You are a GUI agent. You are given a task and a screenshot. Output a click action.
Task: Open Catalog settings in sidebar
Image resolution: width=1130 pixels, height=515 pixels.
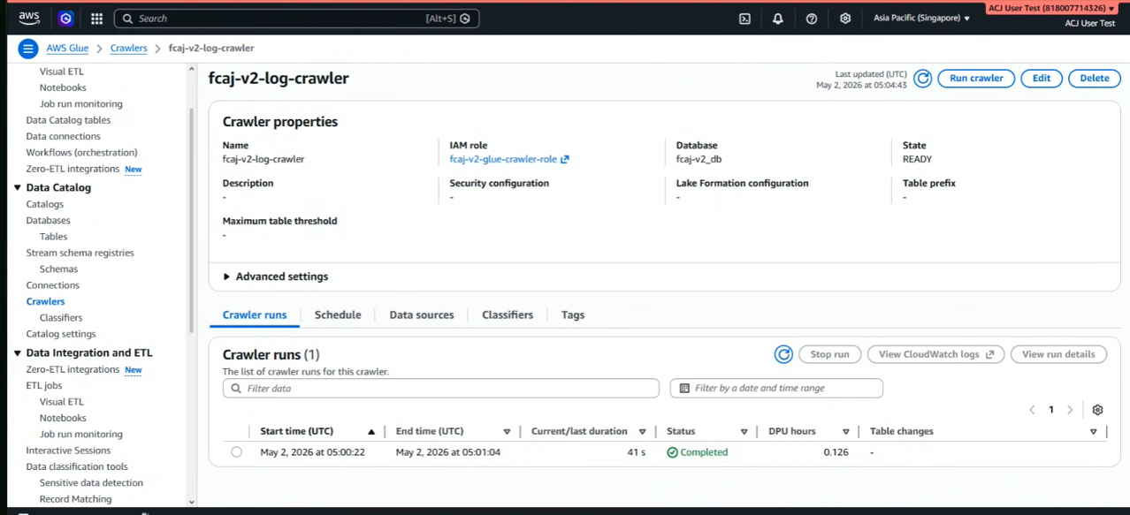coord(61,334)
